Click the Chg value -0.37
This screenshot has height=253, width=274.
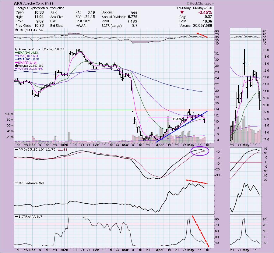tap(208, 17)
